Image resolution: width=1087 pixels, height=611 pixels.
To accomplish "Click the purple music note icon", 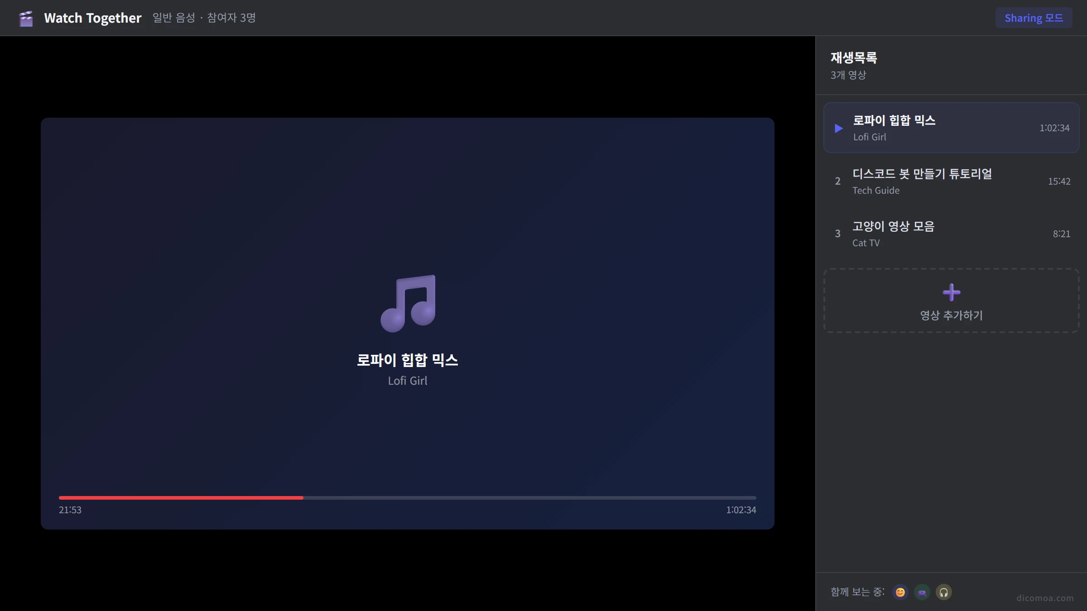I will 408,304.
